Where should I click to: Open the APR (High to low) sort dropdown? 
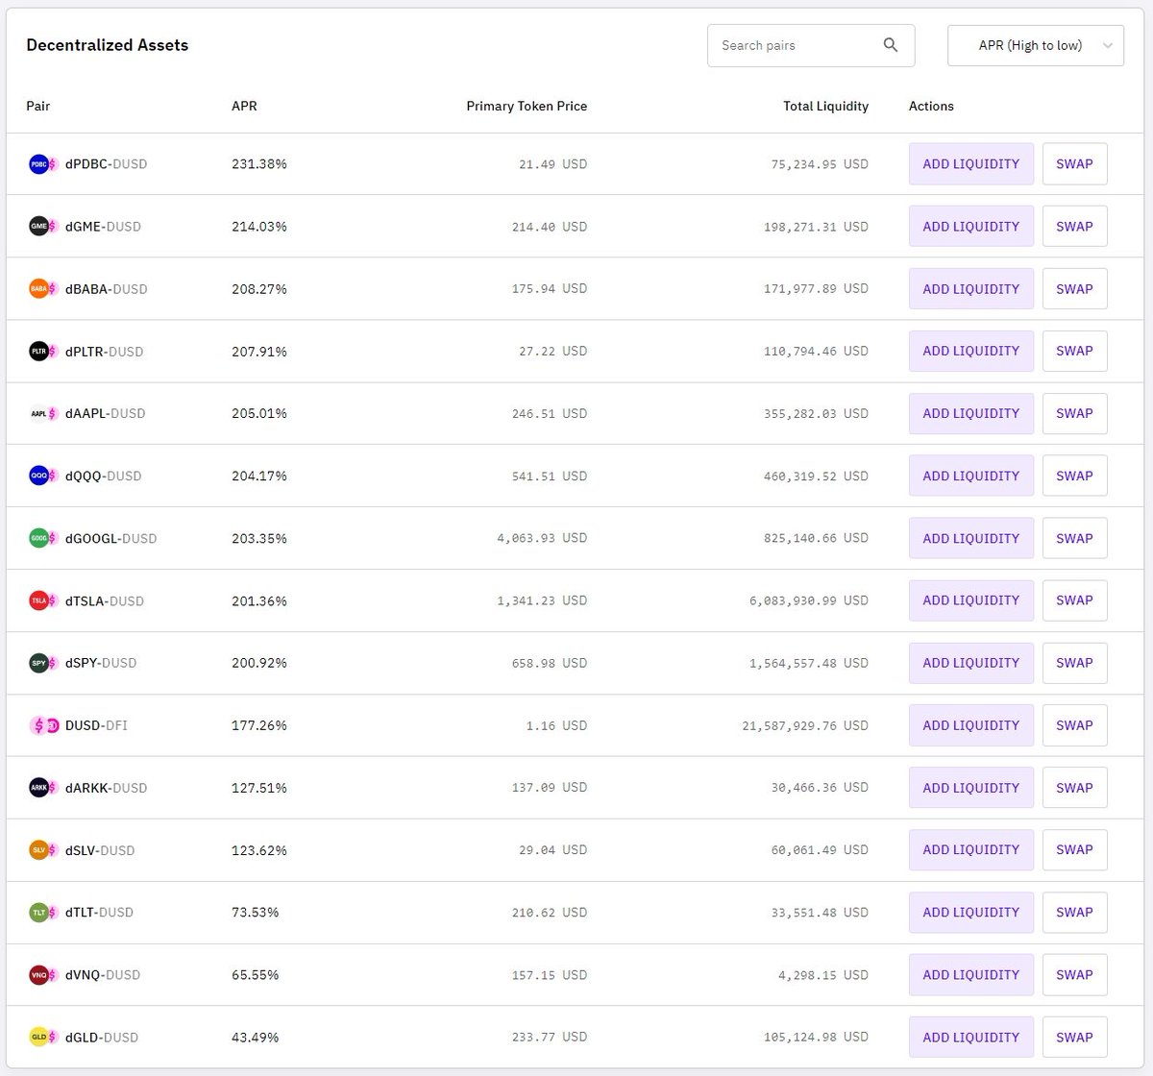pos(1036,45)
